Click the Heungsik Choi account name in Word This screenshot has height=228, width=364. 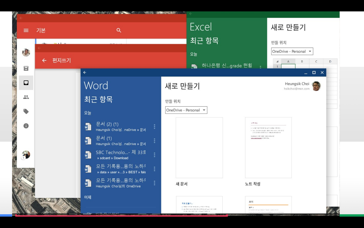pyautogui.click(x=297, y=84)
